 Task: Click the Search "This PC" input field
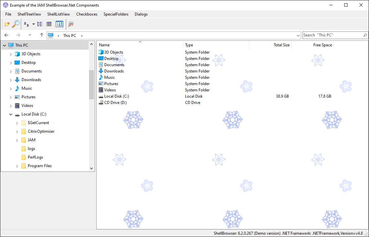click(332, 35)
